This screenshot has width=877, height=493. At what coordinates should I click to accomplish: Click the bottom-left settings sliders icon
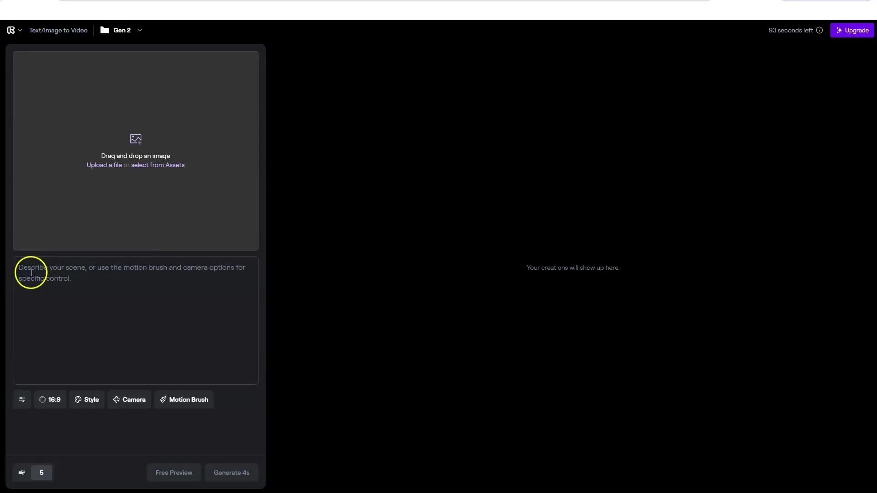[x=21, y=399]
